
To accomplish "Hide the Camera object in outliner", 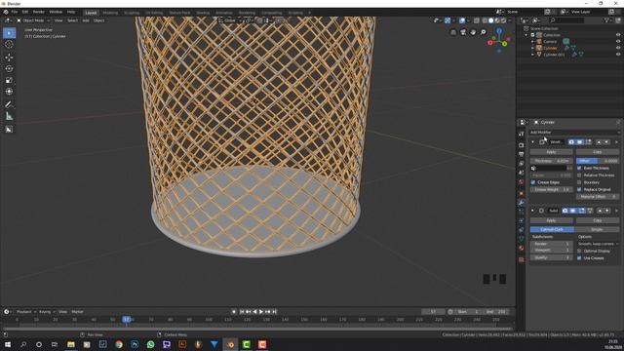I will point(618,41).
